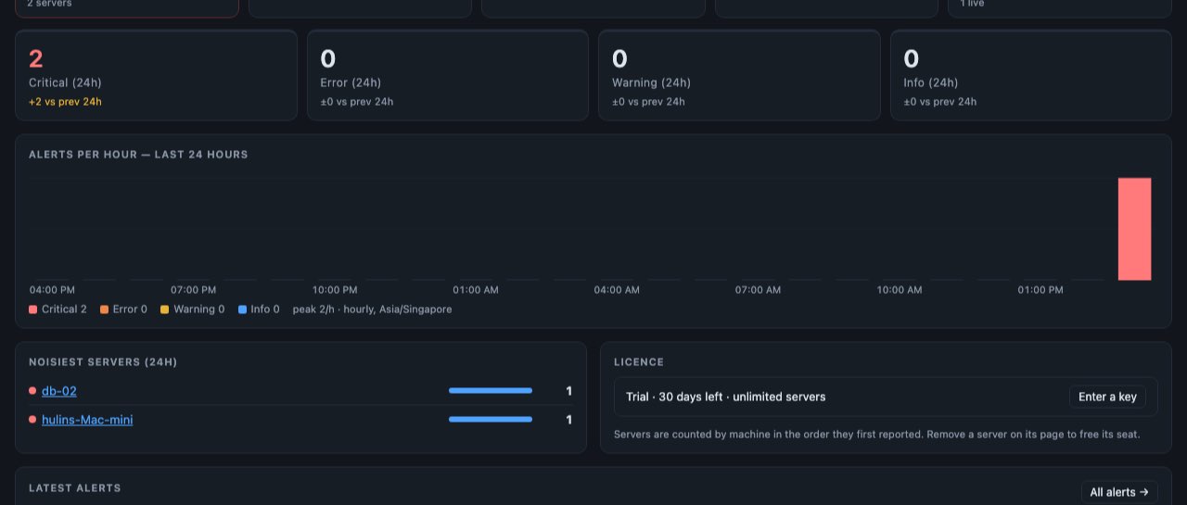Click the '07:00 AM' chart axis label
The image size is (1187, 505).
[x=758, y=290]
